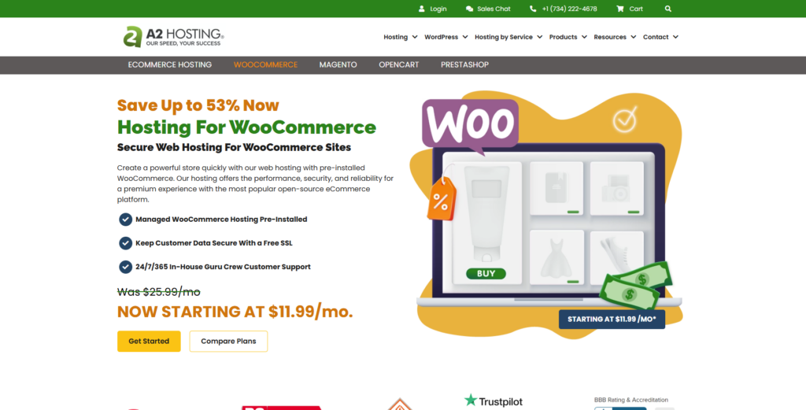
Task: Switch to the Magento tab
Action: (338, 65)
